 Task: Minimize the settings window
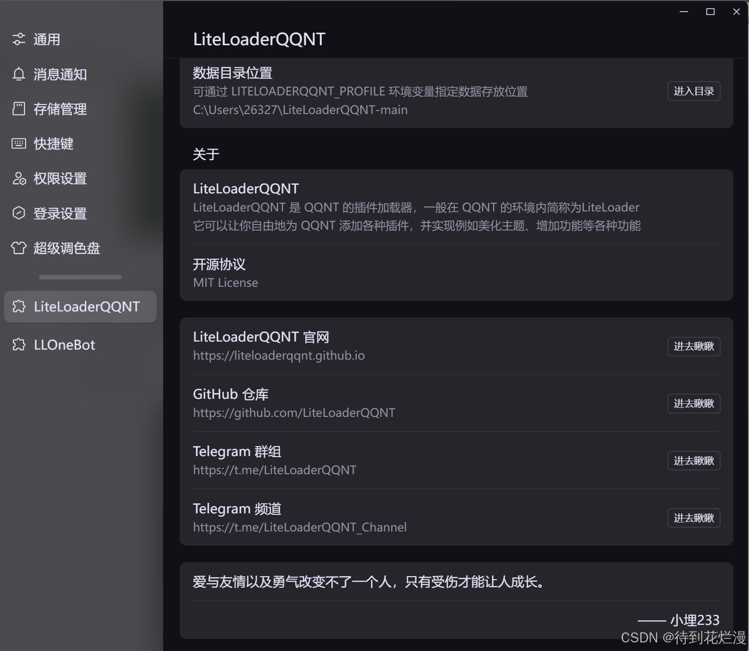[x=684, y=12]
